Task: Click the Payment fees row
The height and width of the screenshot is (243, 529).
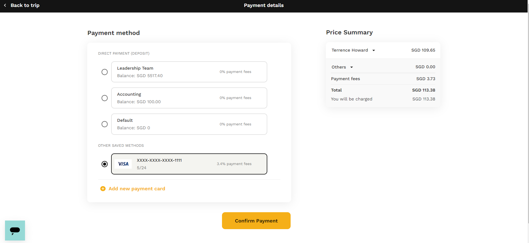Action: click(x=383, y=79)
